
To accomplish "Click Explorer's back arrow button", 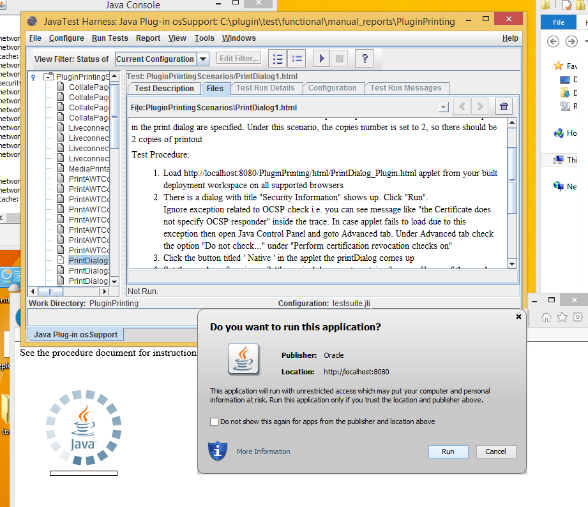I will tap(553, 41).
